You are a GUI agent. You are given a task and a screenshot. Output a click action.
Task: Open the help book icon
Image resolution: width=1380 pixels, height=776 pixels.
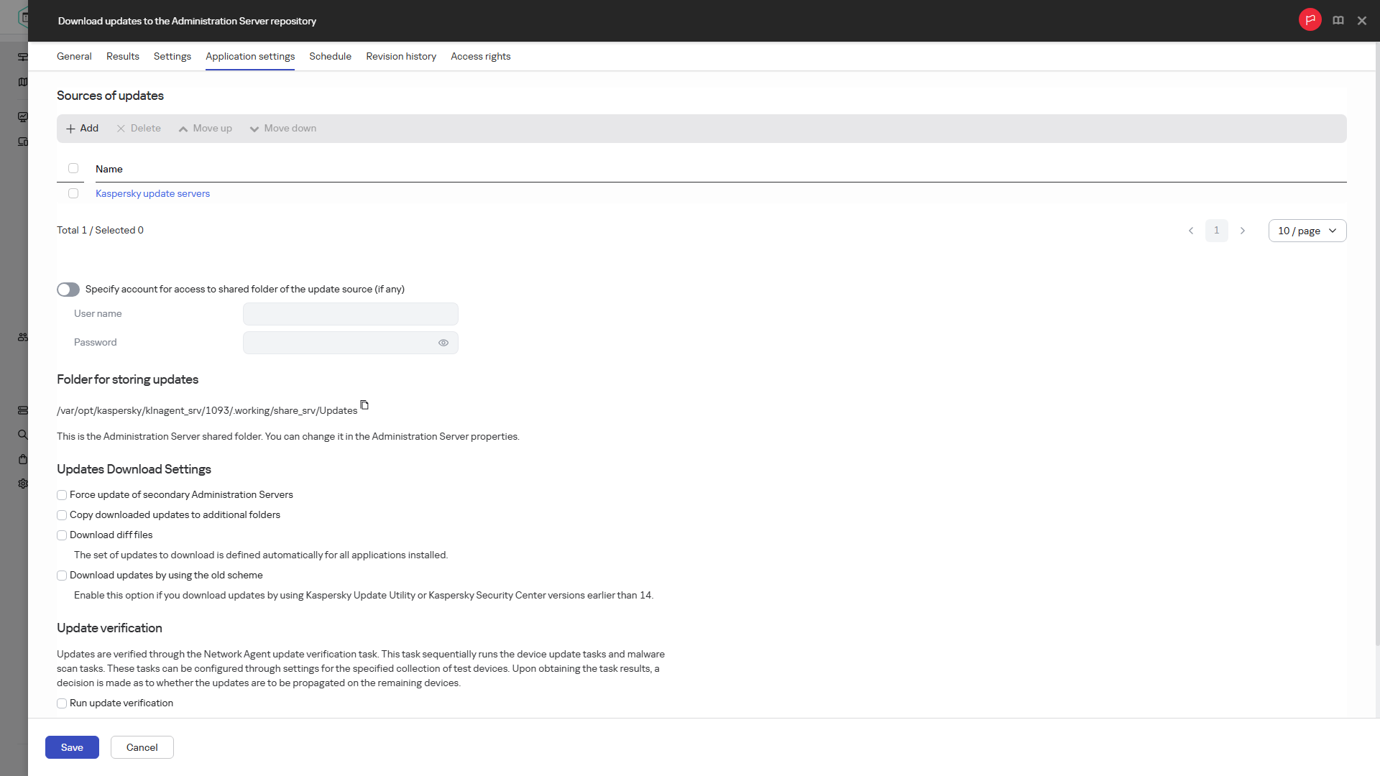(x=1338, y=21)
